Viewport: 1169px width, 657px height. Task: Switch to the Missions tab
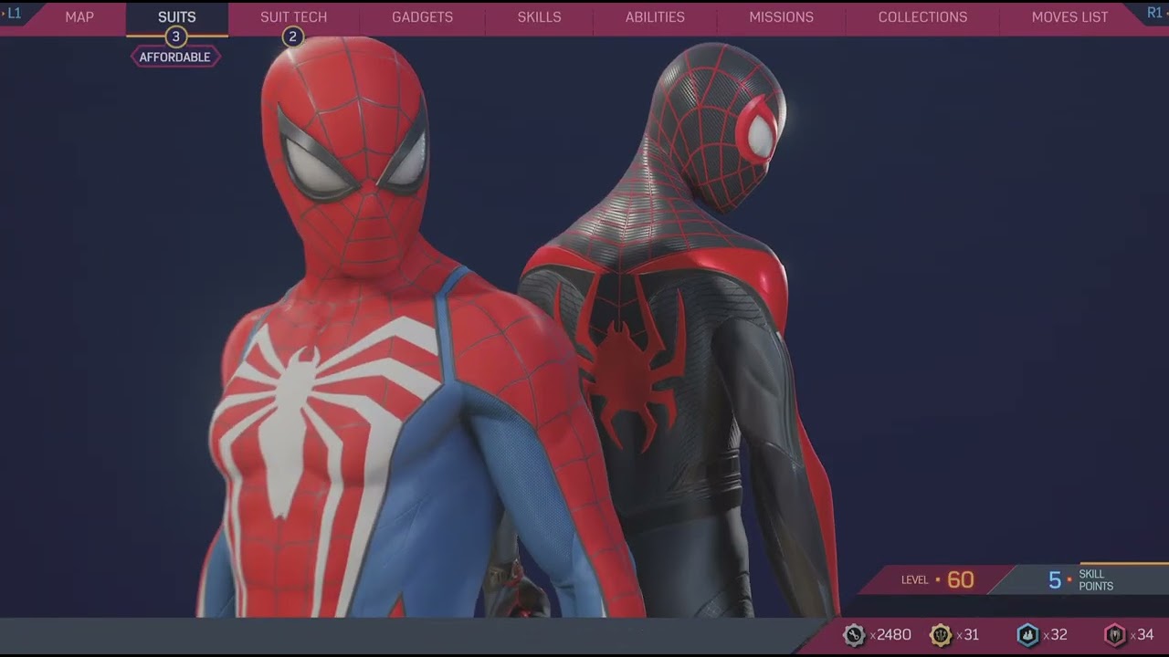click(781, 17)
